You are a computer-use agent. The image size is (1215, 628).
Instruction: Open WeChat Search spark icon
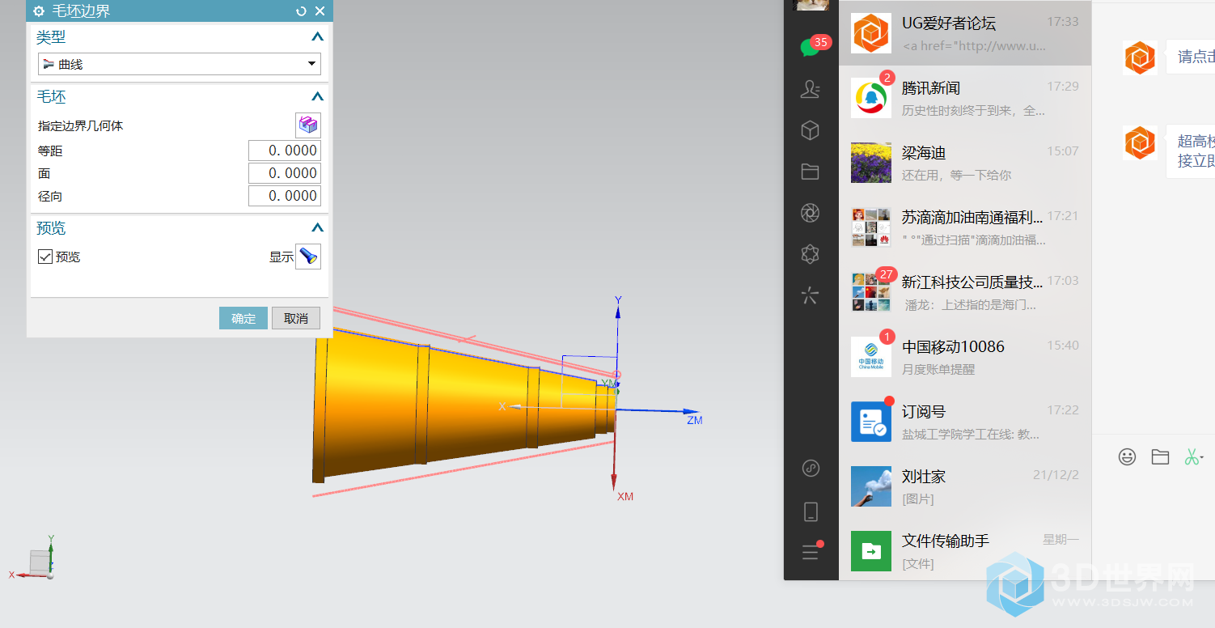tap(811, 295)
